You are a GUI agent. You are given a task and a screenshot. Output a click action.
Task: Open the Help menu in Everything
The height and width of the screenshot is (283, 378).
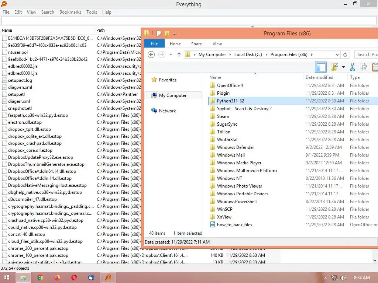click(107, 12)
